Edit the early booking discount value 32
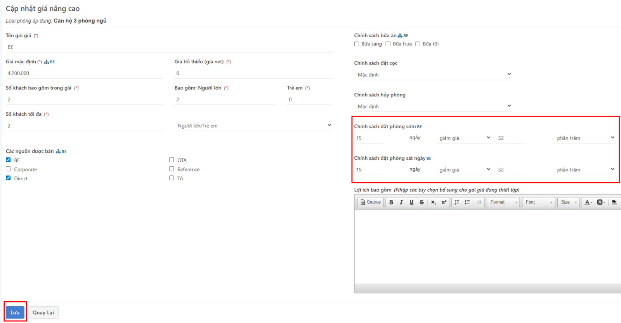The image size is (621, 323). click(x=511, y=138)
